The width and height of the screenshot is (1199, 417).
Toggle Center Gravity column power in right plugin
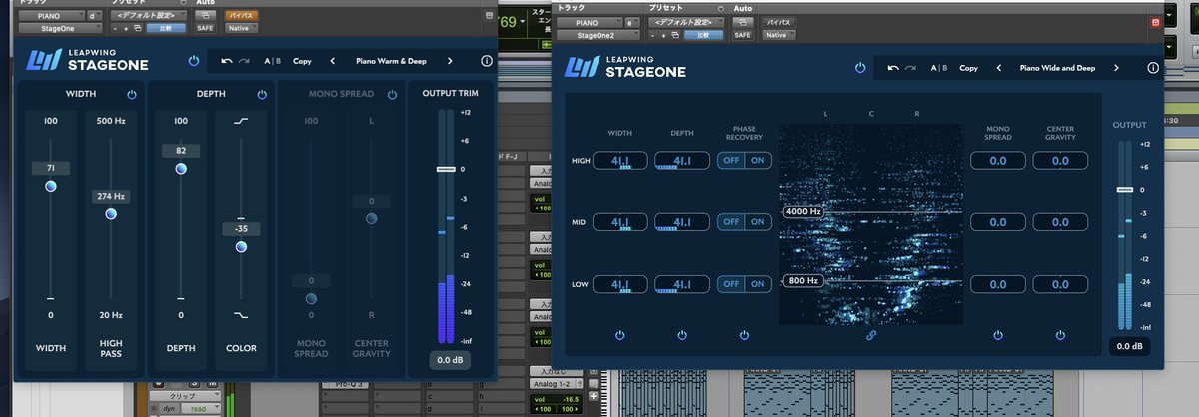click(x=1060, y=335)
